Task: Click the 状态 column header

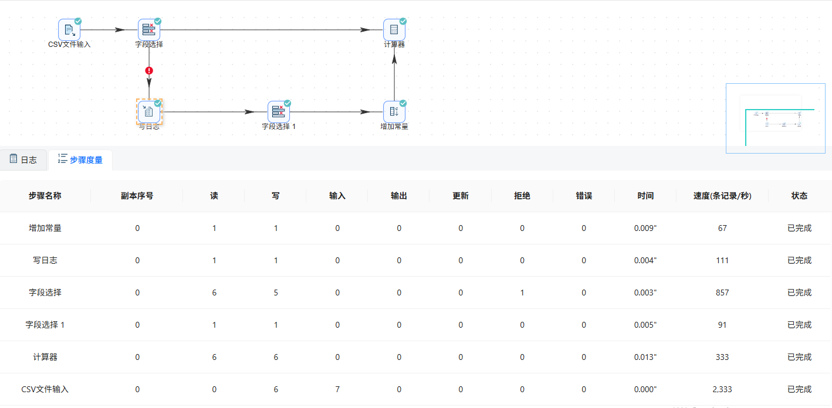Action: 800,196
